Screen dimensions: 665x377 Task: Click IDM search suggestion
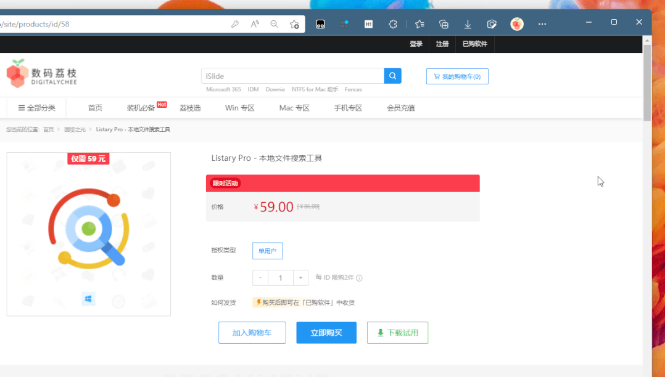click(253, 89)
